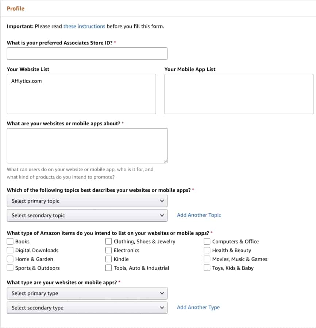
Task: Select the Digital Downloads checkbox
Action: (10, 250)
